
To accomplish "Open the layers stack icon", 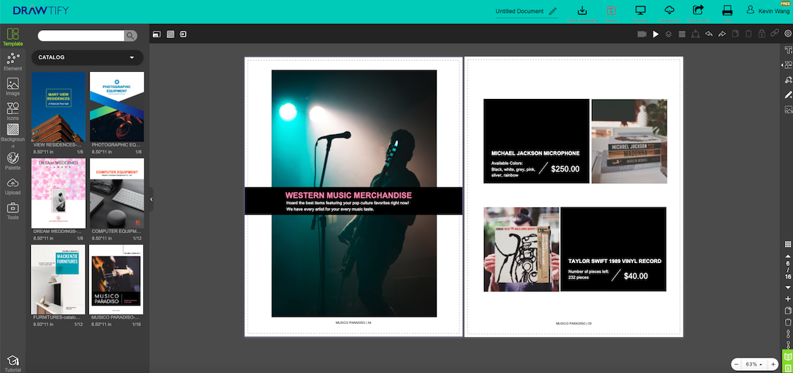I will pyautogui.click(x=669, y=34).
